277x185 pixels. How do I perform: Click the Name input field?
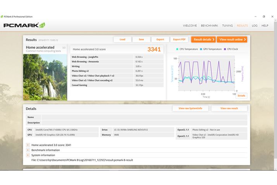(x=144, y=117)
